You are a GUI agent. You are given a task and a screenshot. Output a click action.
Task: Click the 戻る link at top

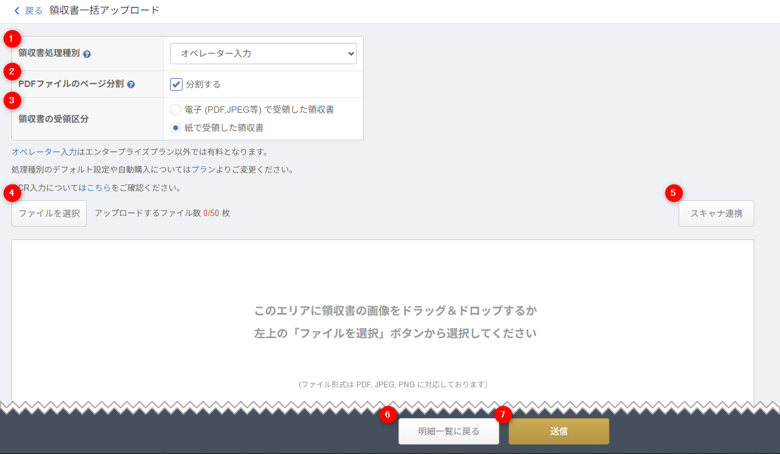point(33,11)
